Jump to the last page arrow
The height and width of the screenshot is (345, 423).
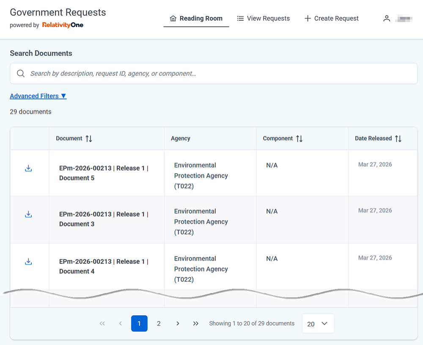click(x=196, y=323)
